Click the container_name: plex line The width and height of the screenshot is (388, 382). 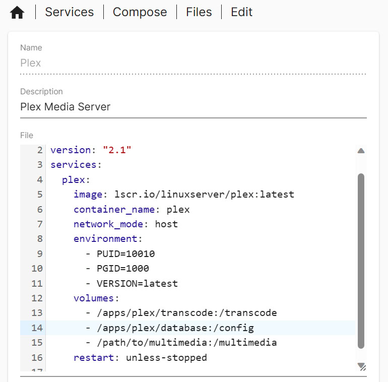[132, 209]
